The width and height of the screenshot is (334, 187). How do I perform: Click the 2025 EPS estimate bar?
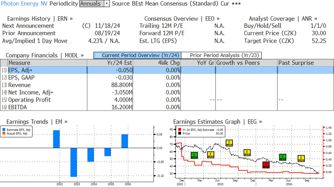tap(108, 152)
